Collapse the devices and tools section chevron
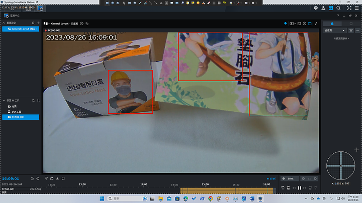 coord(4,101)
